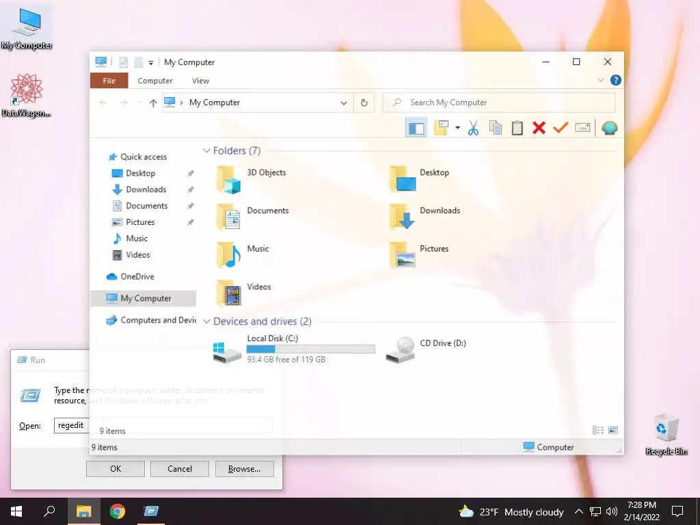Click Browse... in the Run dialog

(244, 469)
